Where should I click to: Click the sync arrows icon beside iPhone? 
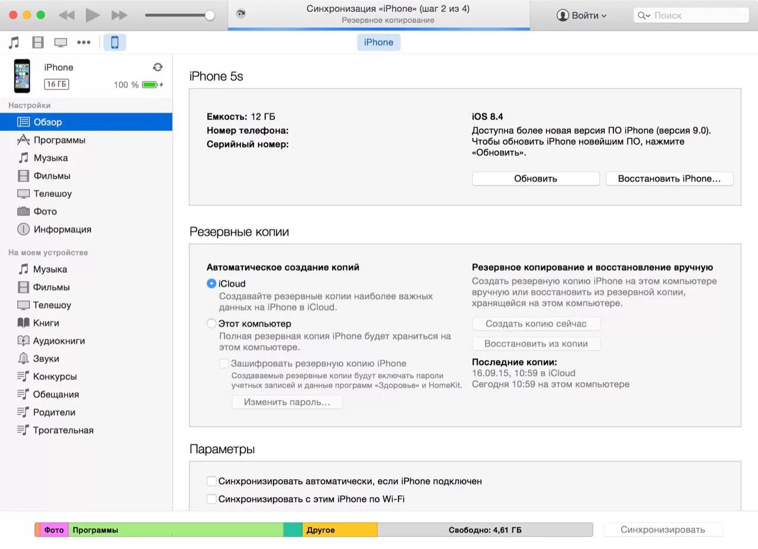pyautogui.click(x=158, y=67)
